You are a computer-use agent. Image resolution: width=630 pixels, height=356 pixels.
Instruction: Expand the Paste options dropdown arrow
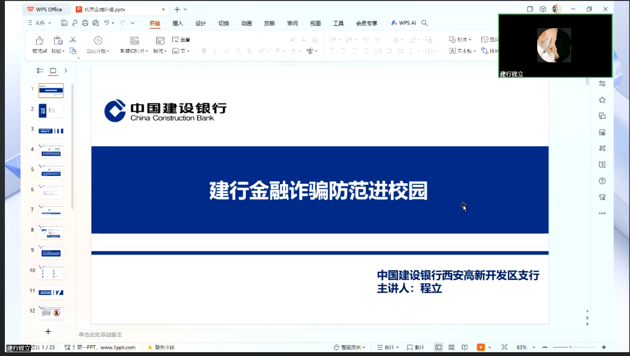[x=63, y=51]
